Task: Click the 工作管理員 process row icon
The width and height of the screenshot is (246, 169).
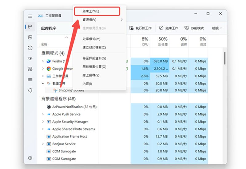Action: pyautogui.click(x=49, y=76)
